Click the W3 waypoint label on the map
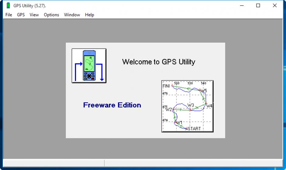 point(190,105)
